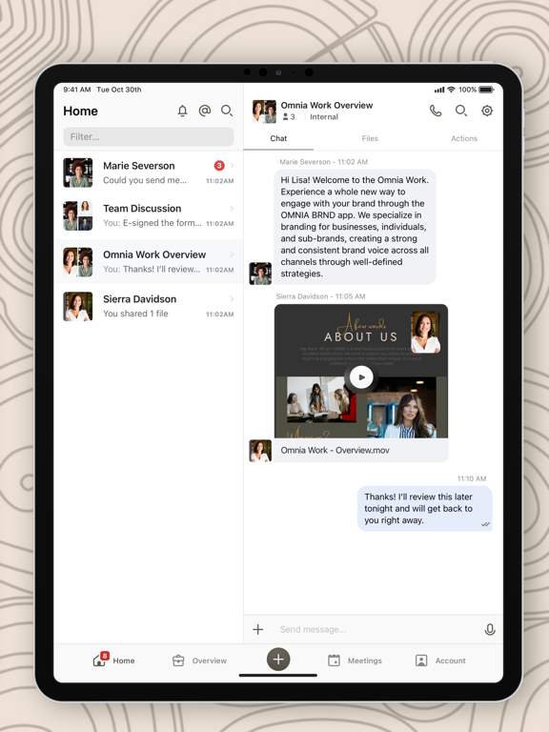Viewport: 549px width, 732px height.
Task: Open file name Omnia Work - Overview.mov
Action: tap(335, 451)
